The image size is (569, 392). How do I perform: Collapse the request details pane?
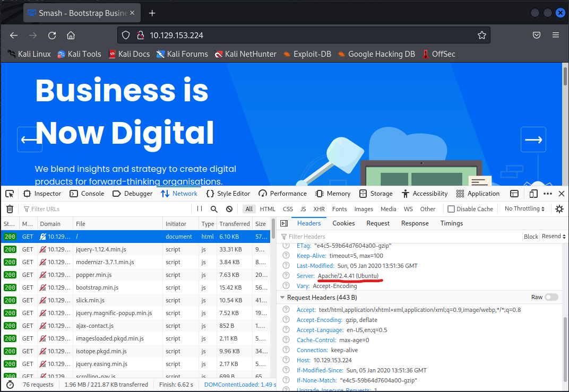click(x=284, y=223)
